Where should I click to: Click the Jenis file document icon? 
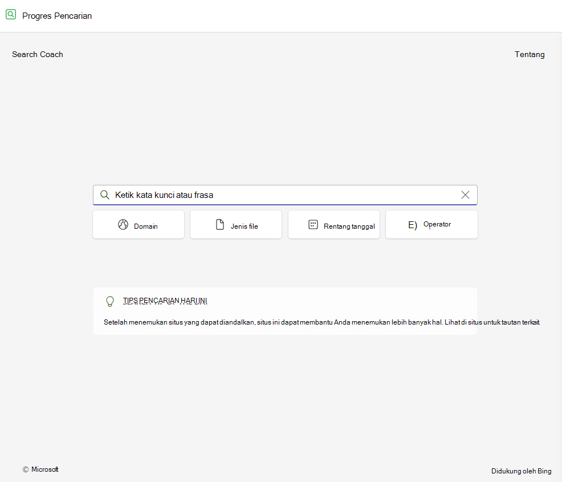click(219, 225)
